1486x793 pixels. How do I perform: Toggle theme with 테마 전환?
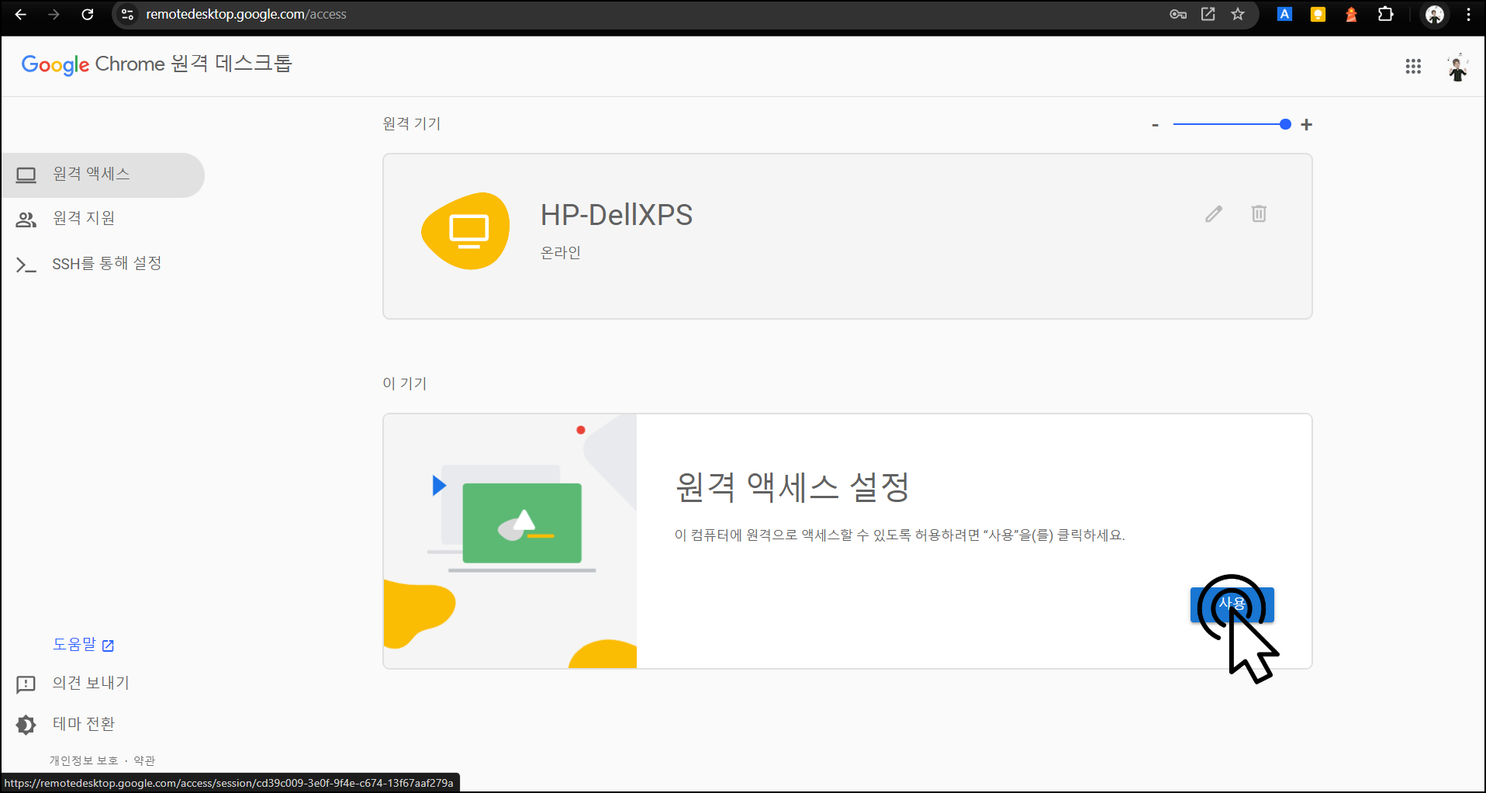(84, 724)
